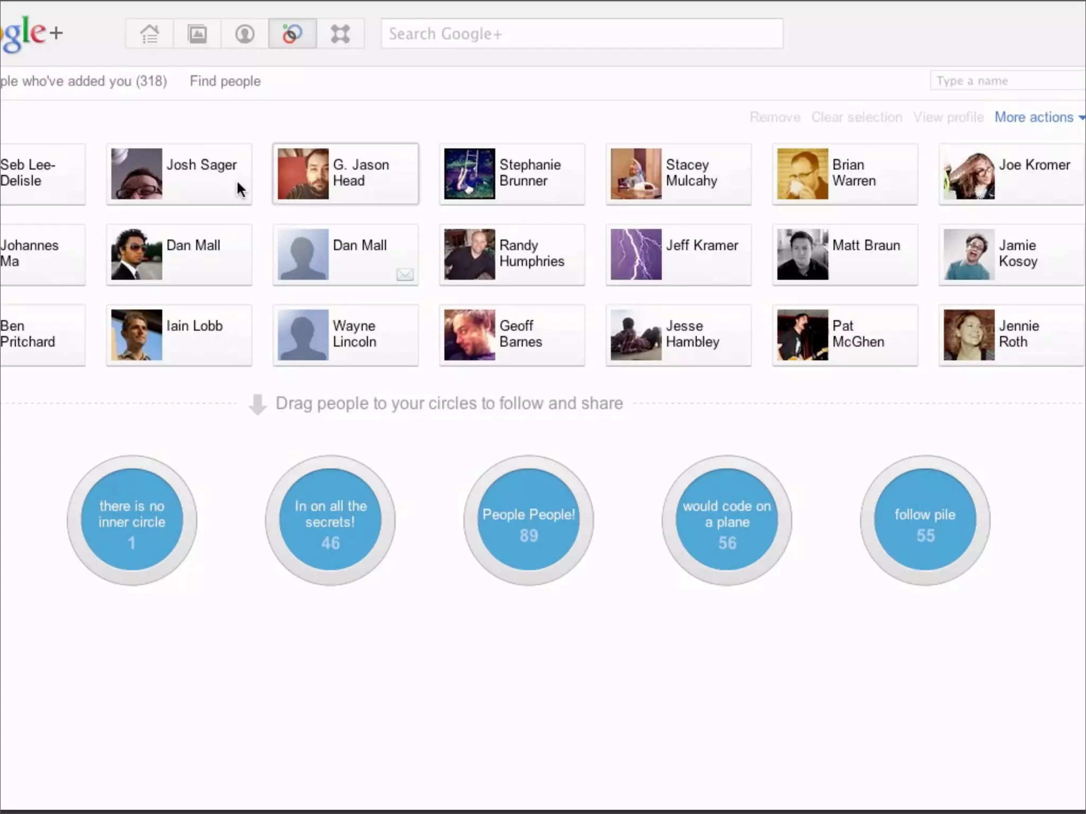Open the Games icon in toolbar
This screenshot has height=814, width=1086.
point(340,34)
